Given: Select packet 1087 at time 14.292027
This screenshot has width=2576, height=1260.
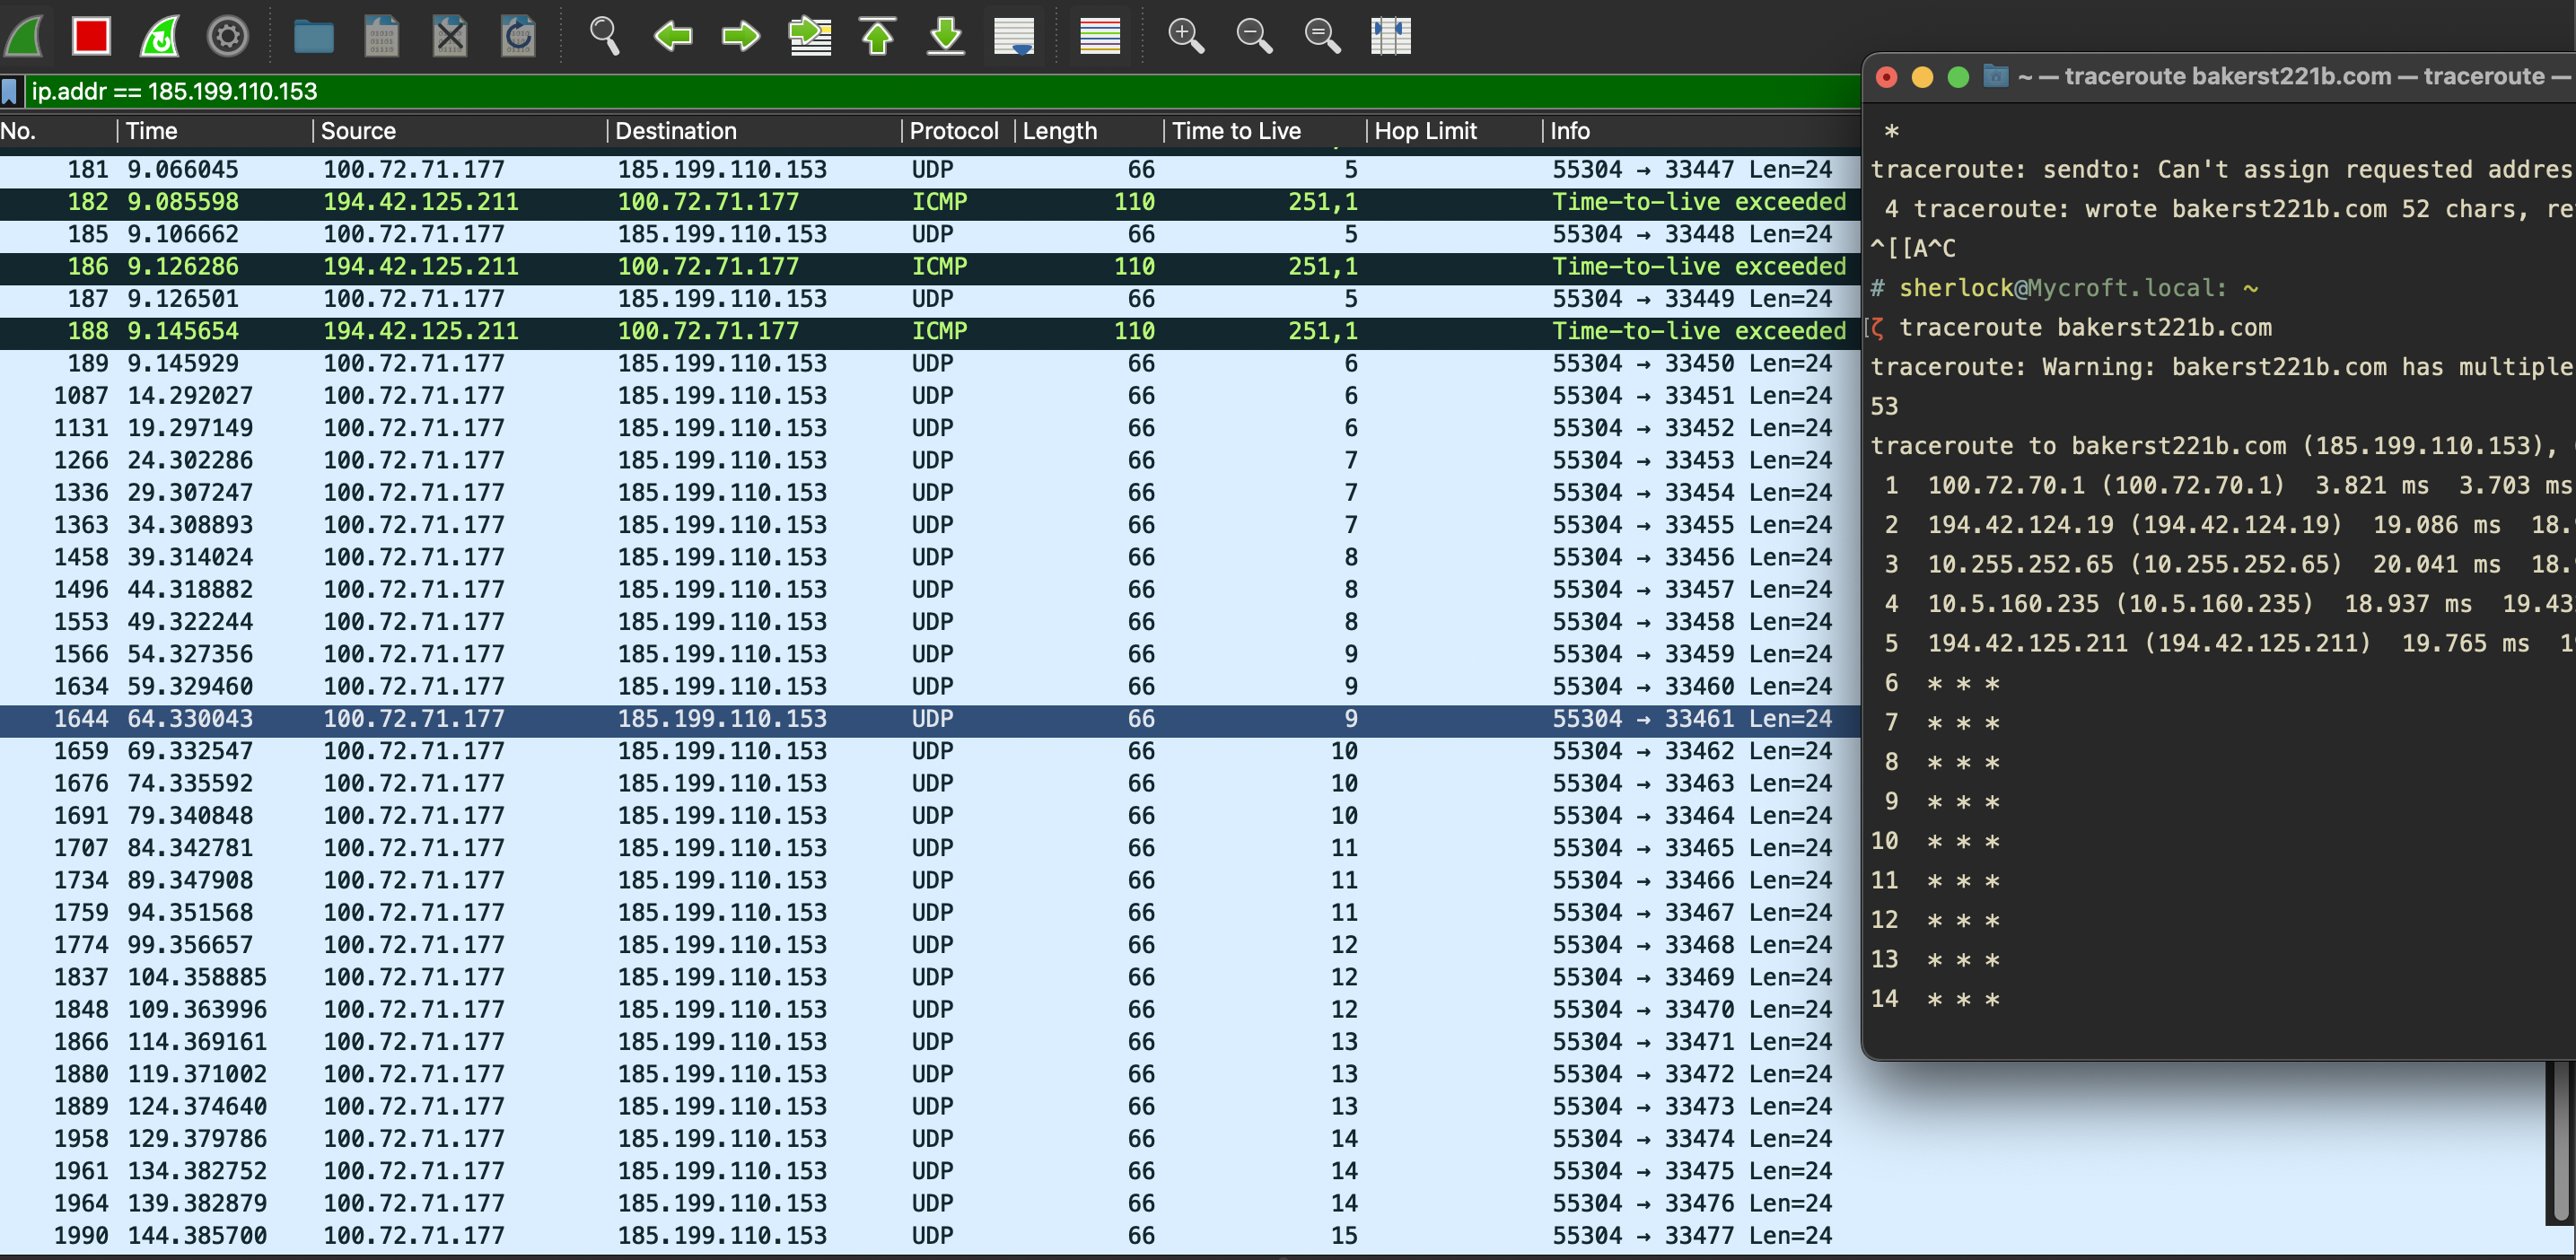Looking at the screenshot, I should (930, 396).
